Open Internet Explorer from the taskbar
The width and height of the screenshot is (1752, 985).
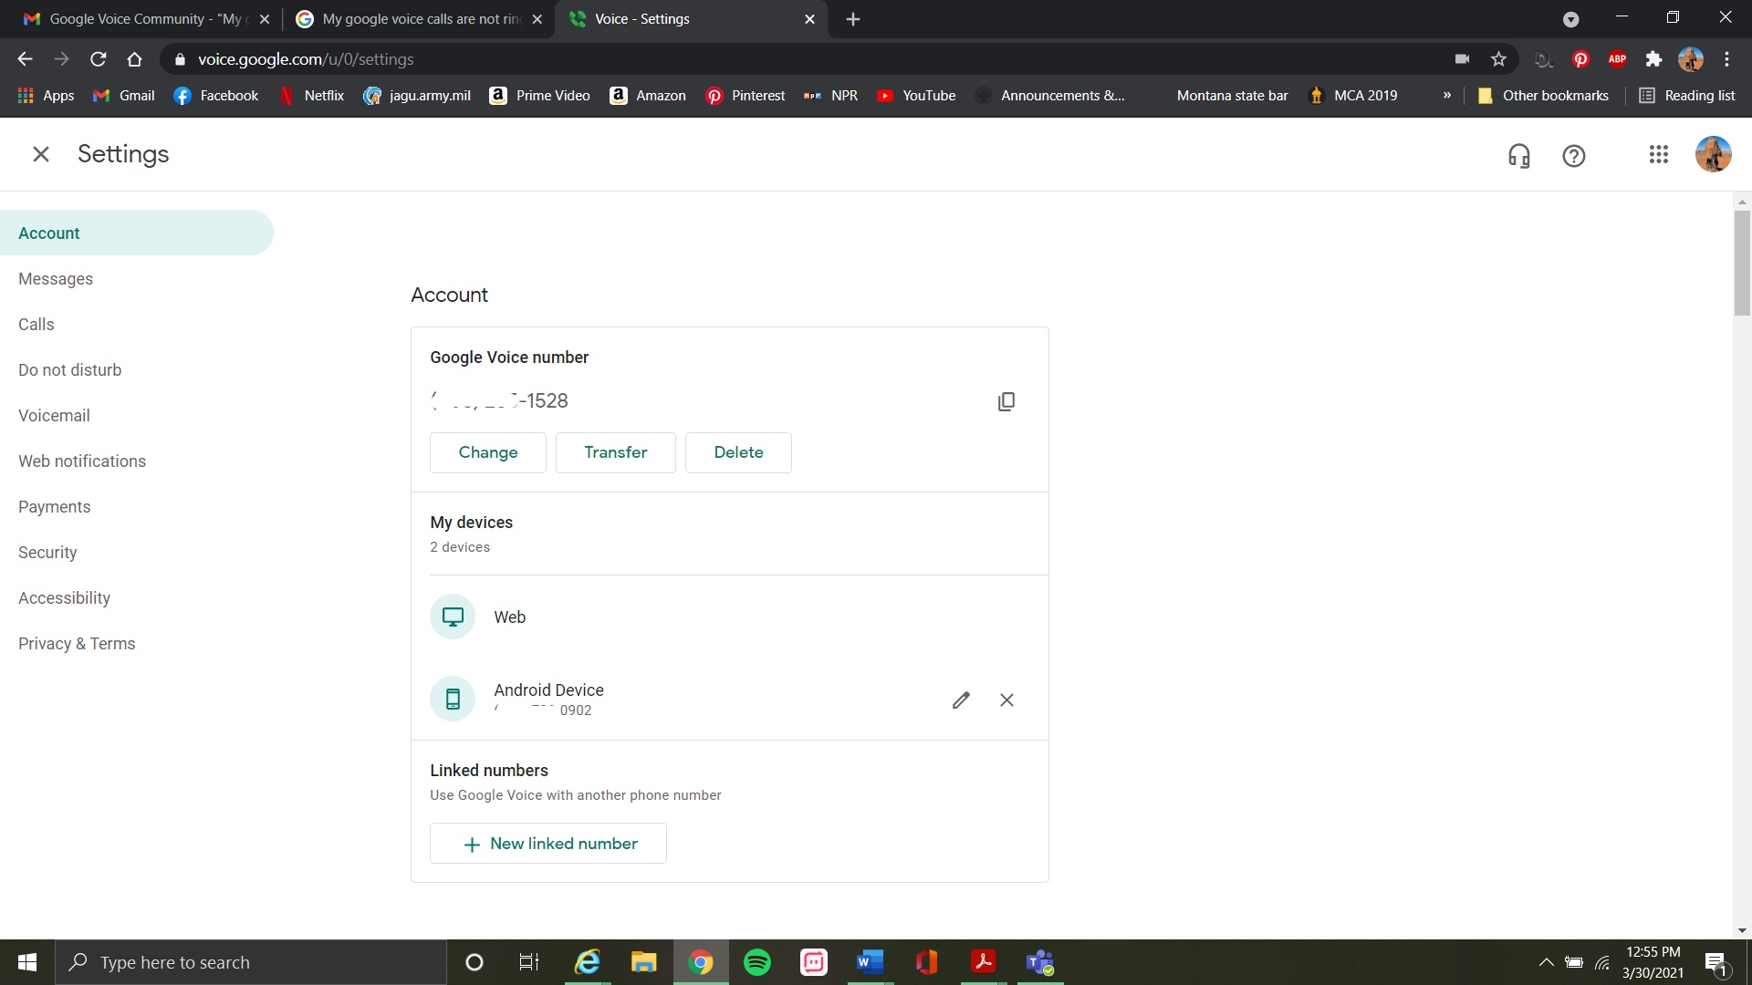tap(588, 962)
